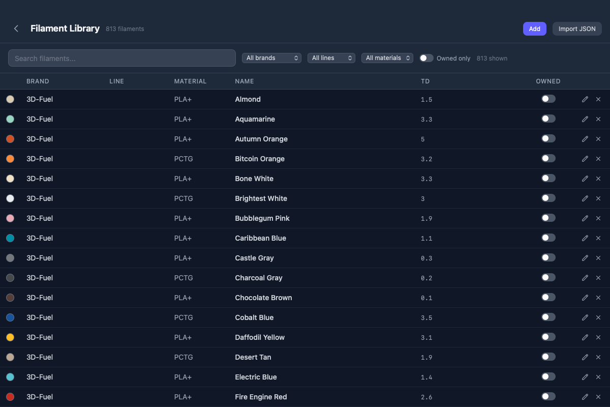The height and width of the screenshot is (407, 610).
Task: Delete the Almond filament row
Action: 598,99
